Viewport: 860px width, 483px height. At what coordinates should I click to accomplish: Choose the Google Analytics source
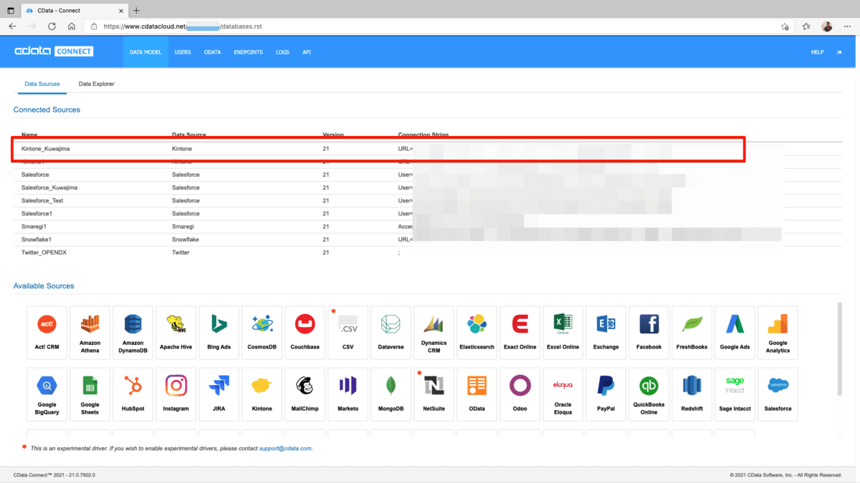click(778, 333)
